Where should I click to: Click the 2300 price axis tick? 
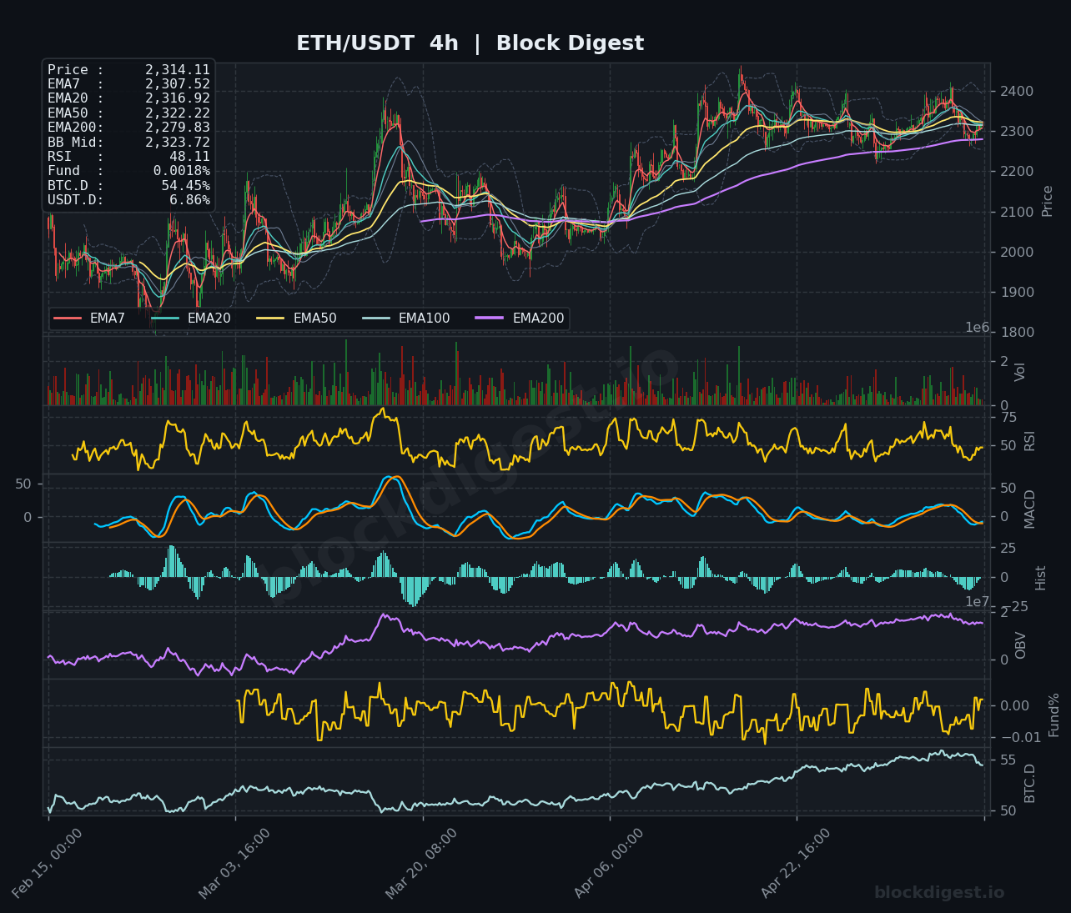click(1017, 131)
